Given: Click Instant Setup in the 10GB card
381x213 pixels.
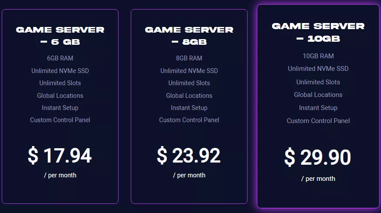Looking at the screenshot, I should point(318,108).
